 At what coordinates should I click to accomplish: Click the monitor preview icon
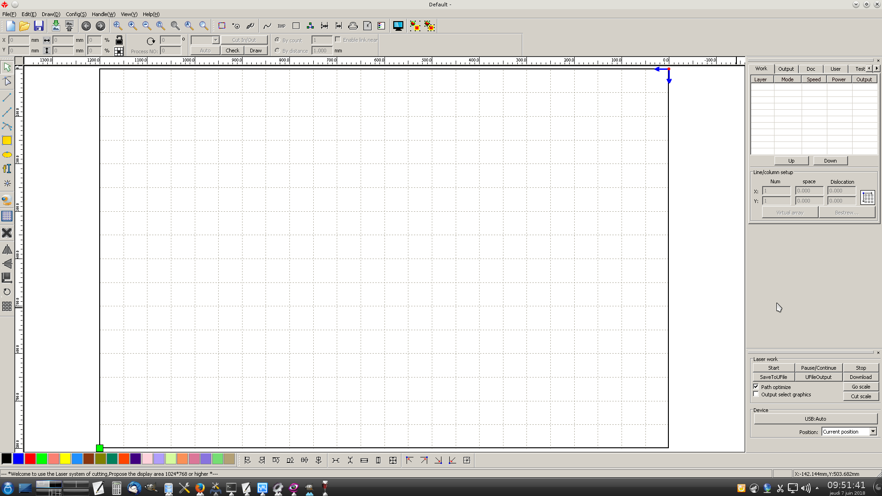(x=398, y=26)
